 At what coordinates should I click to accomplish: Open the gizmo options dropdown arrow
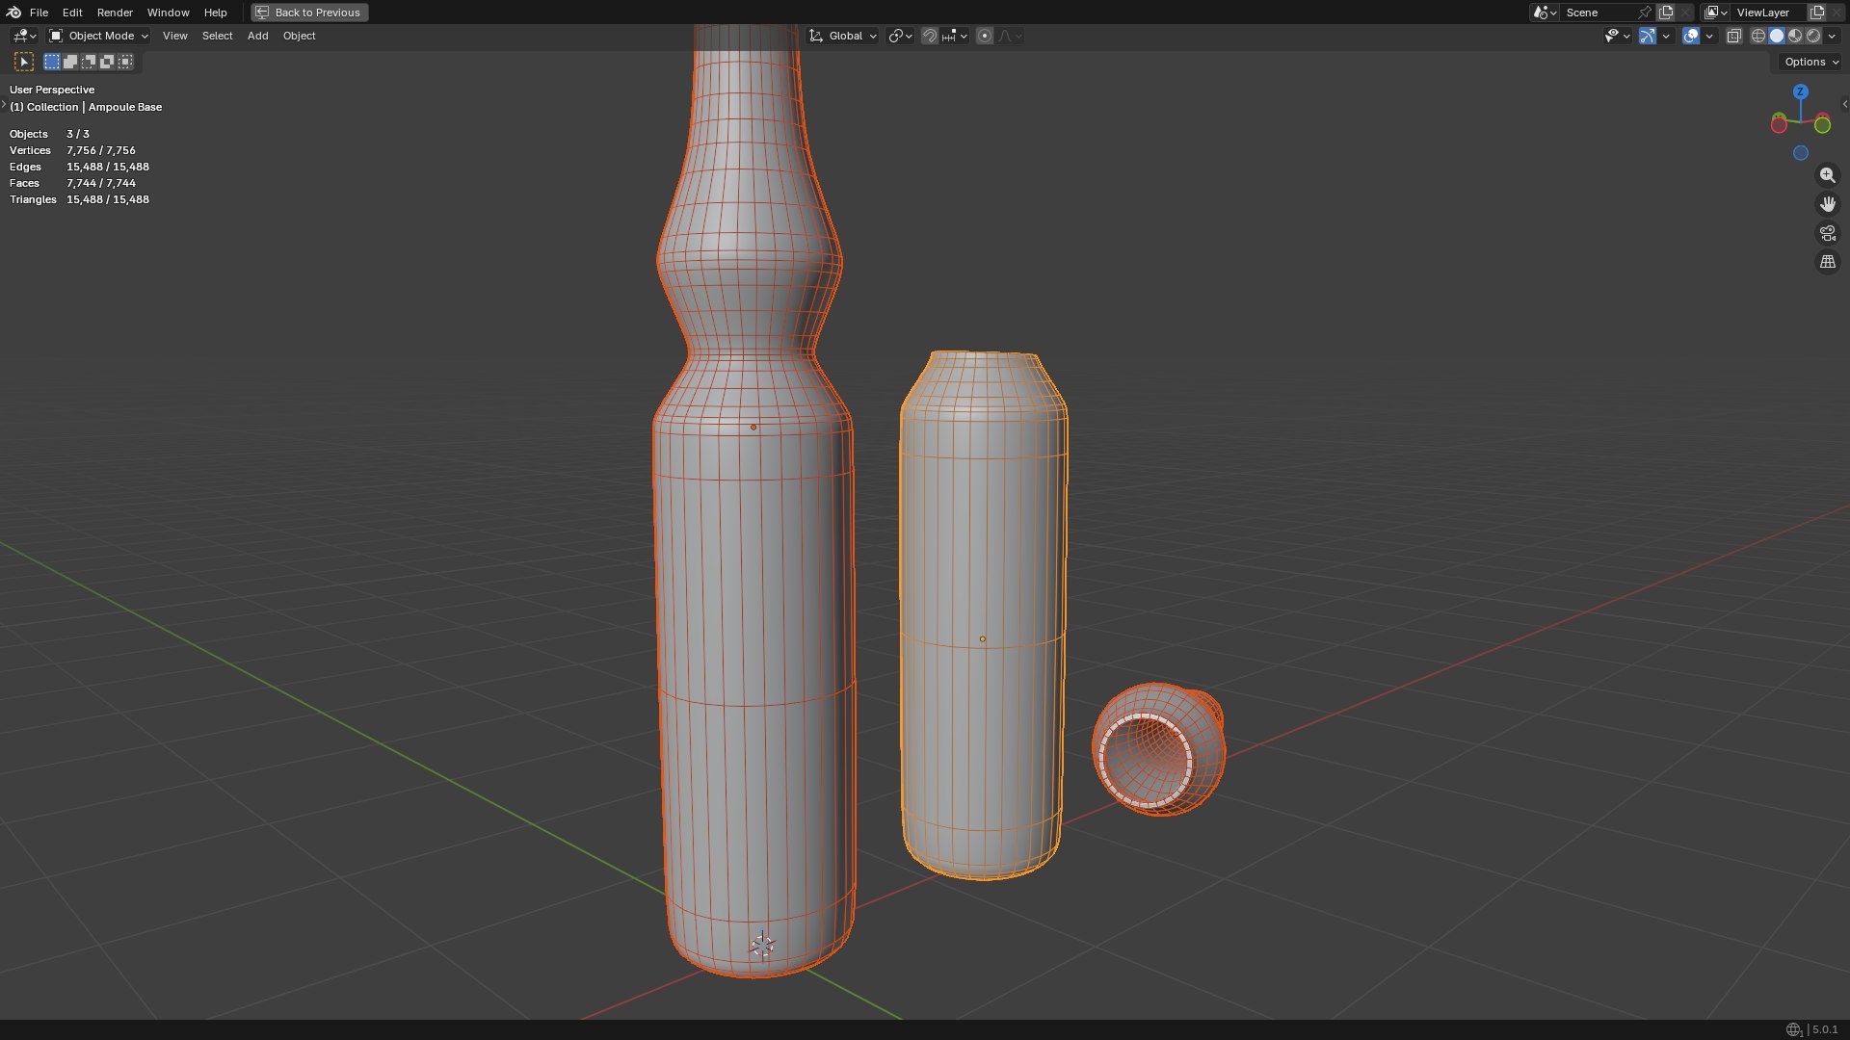(1666, 36)
